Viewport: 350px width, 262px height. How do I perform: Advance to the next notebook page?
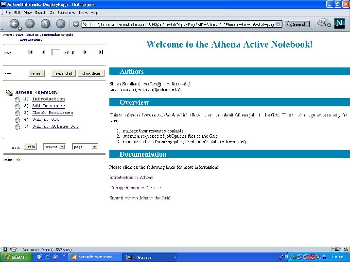coord(85,52)
